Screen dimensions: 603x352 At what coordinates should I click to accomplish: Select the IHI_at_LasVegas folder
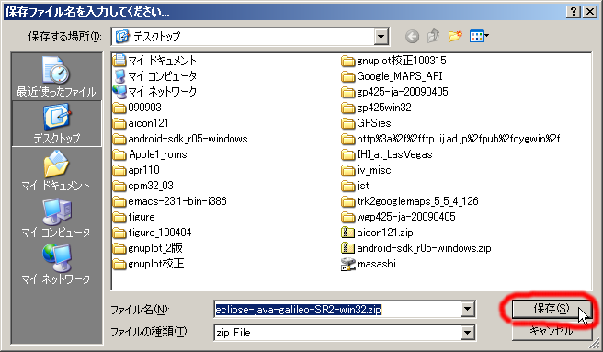pyautogui.click(x=387, y=154)
